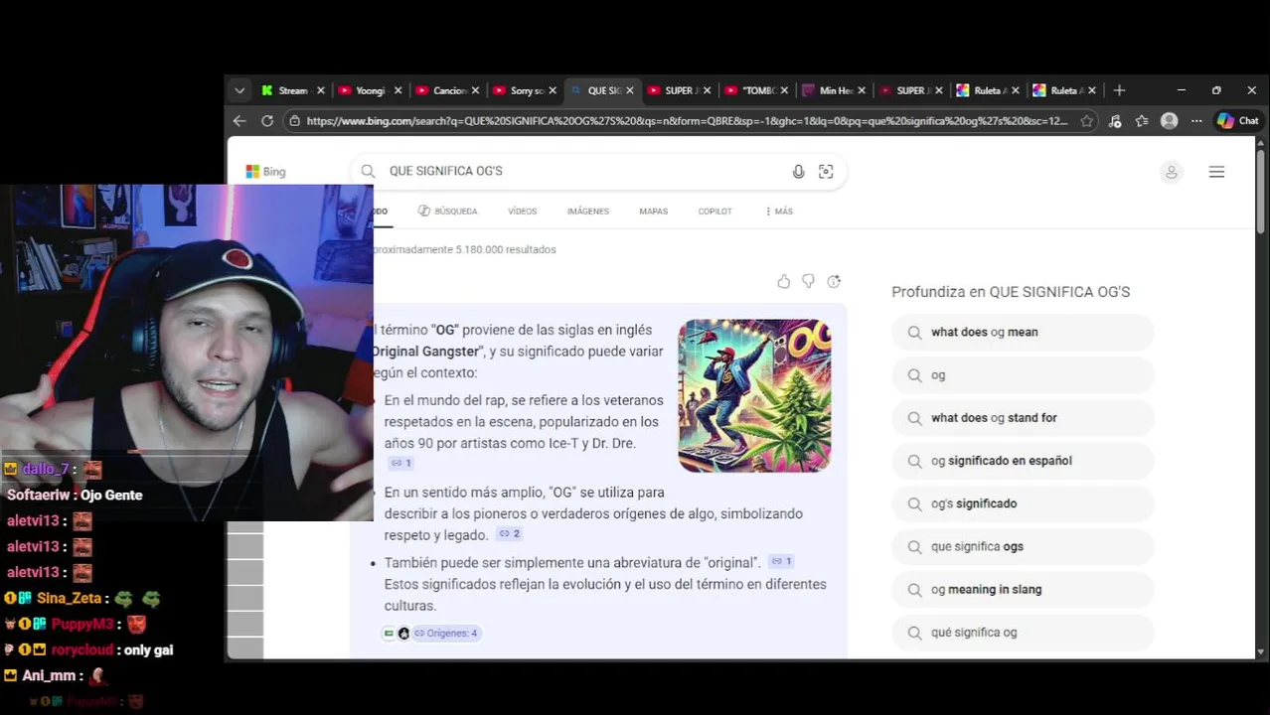This screenshot has width=1270, height=715.
Task: Switch to the Sorry browser tab
Action: click(518, 90)
